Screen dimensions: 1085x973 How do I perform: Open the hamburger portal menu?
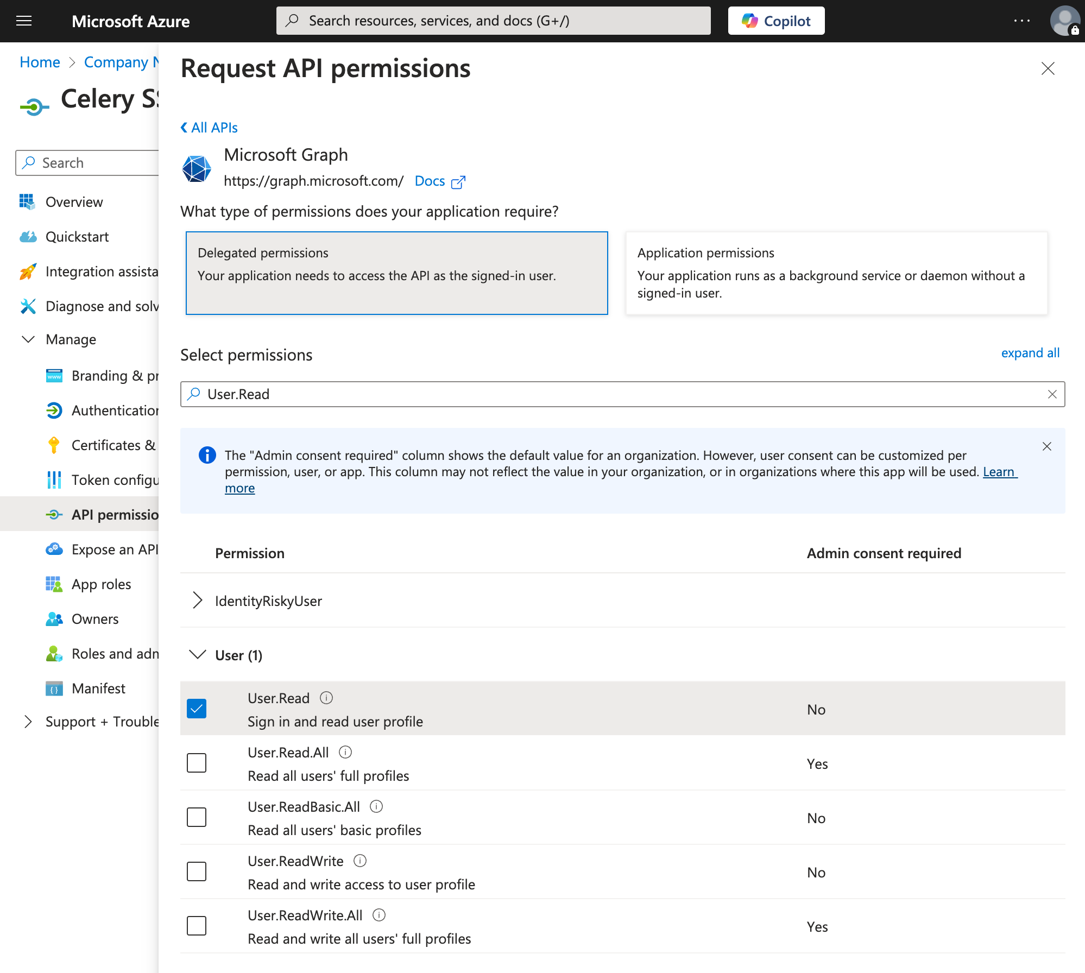pos(24,21)
